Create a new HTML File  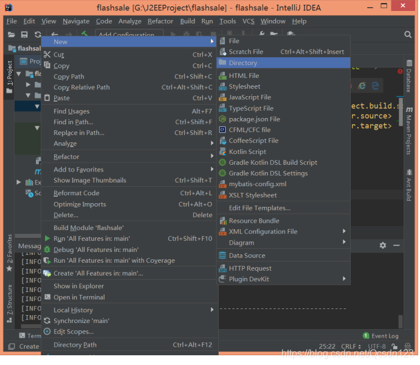click(283, 75)
